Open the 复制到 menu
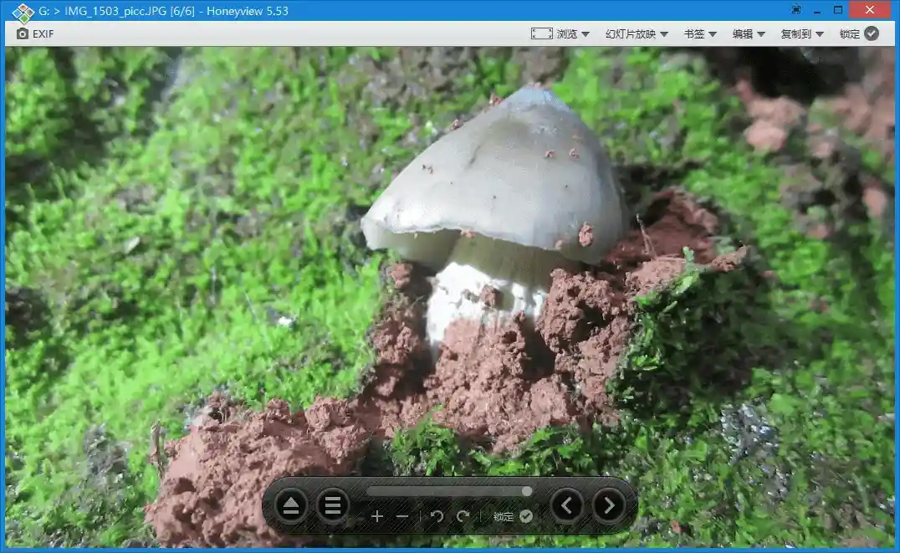 click(x=802, y=33)
